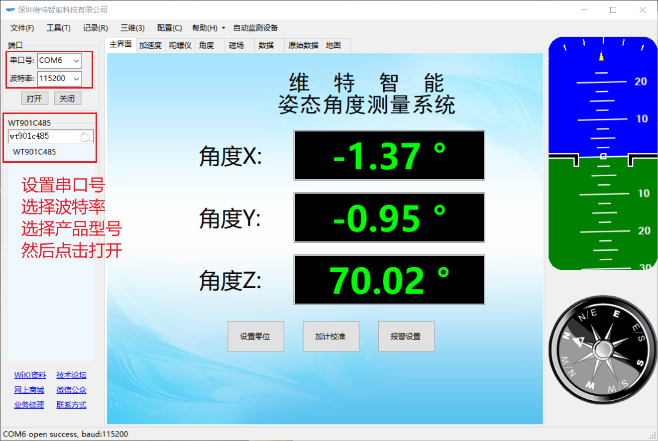Switch to the 原始数据 tab
The width and height of the screenshot is (658, 441).
pos(304,45)
